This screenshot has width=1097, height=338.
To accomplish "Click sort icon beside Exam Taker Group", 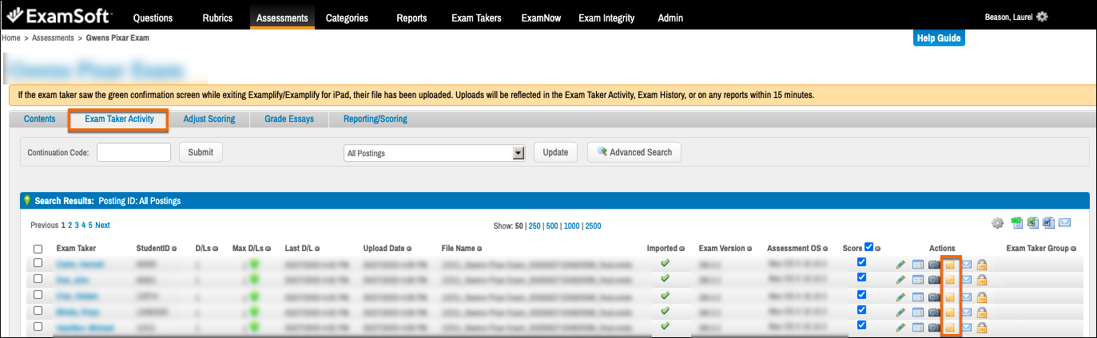I will click(1073, 250).
